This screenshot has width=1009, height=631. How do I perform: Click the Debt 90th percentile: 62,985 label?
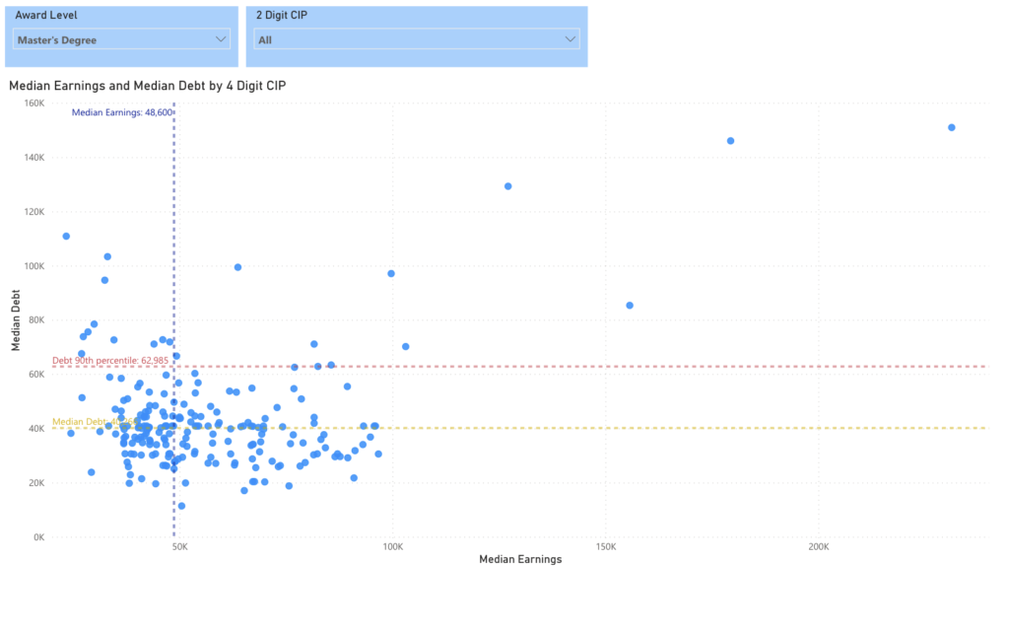point(112,360)
